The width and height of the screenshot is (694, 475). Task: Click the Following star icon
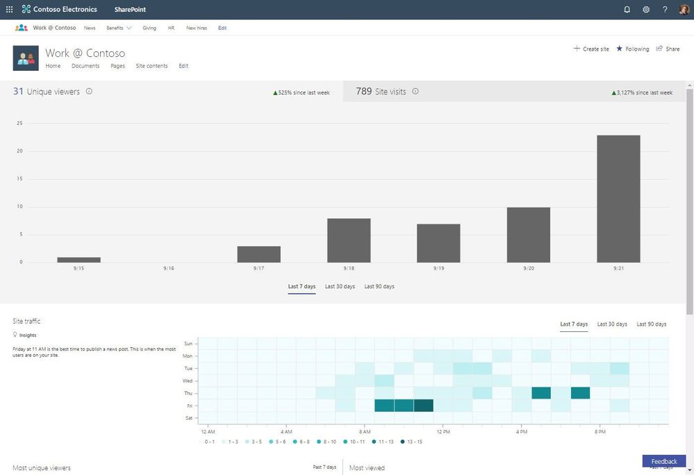pyautogui.click(x=619, y=48)
